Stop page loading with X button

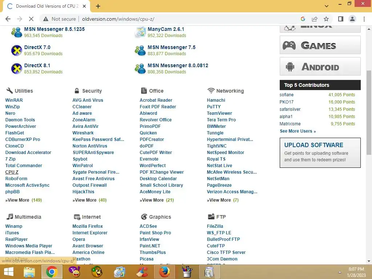point(31,19)
